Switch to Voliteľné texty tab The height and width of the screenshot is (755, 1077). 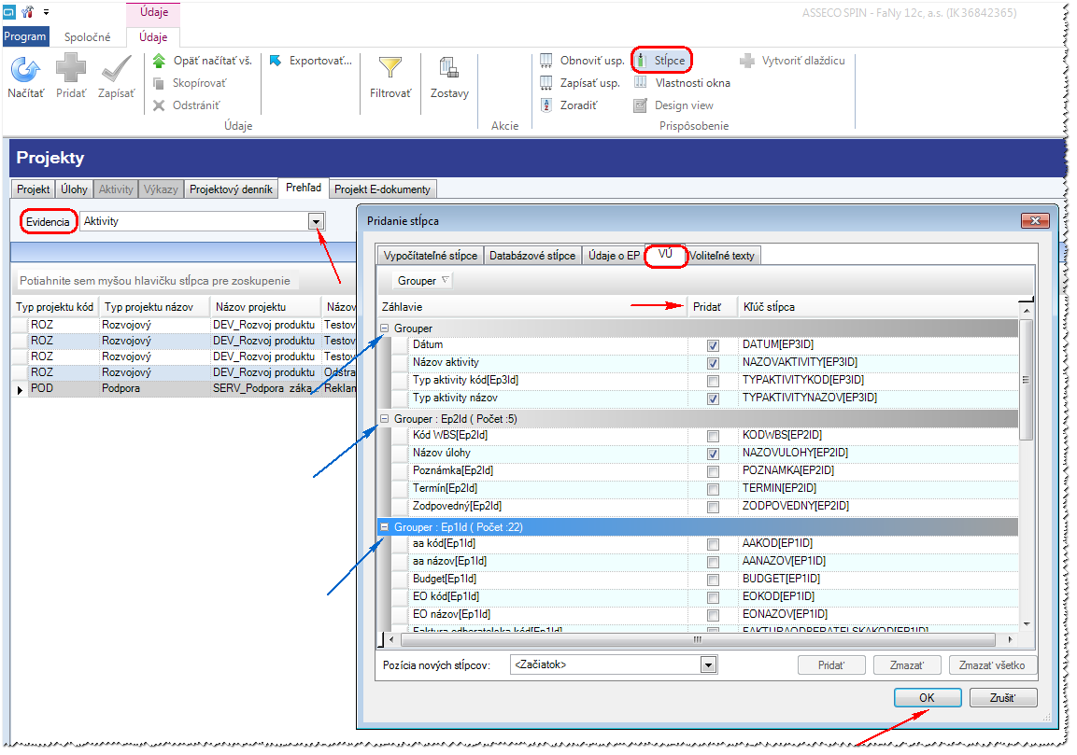coord(722,256)
